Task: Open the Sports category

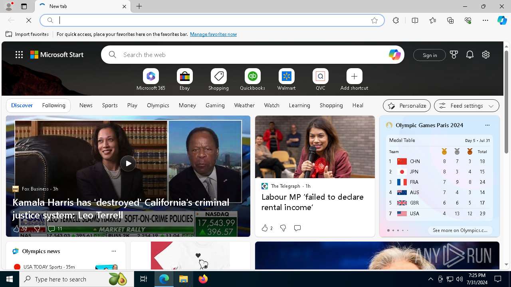Action: pyautogui.click(x=110, y=105)
